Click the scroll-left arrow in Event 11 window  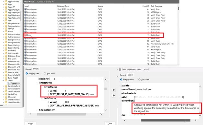(x=125, y=120)
